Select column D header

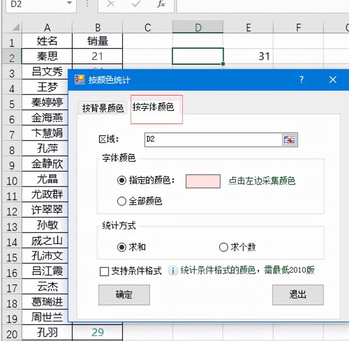(198, 28)
